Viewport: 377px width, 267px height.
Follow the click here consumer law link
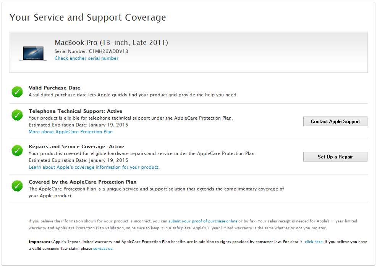[x=314, y=242]
